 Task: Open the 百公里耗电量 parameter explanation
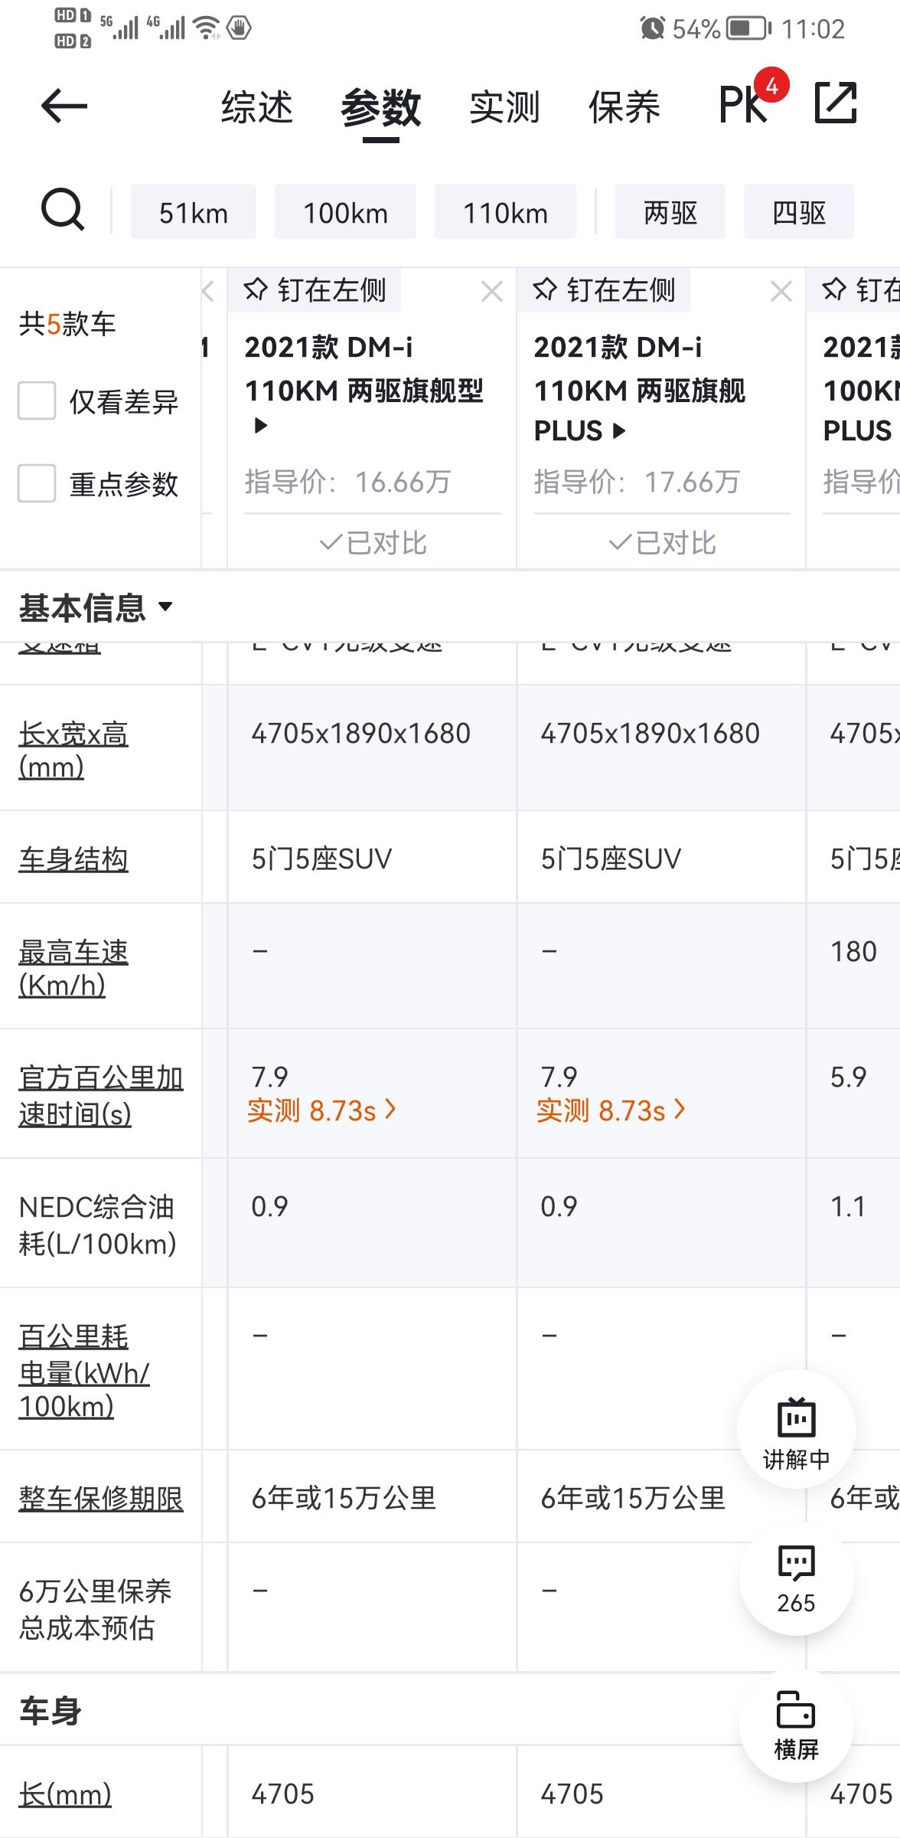point(84,1371)
